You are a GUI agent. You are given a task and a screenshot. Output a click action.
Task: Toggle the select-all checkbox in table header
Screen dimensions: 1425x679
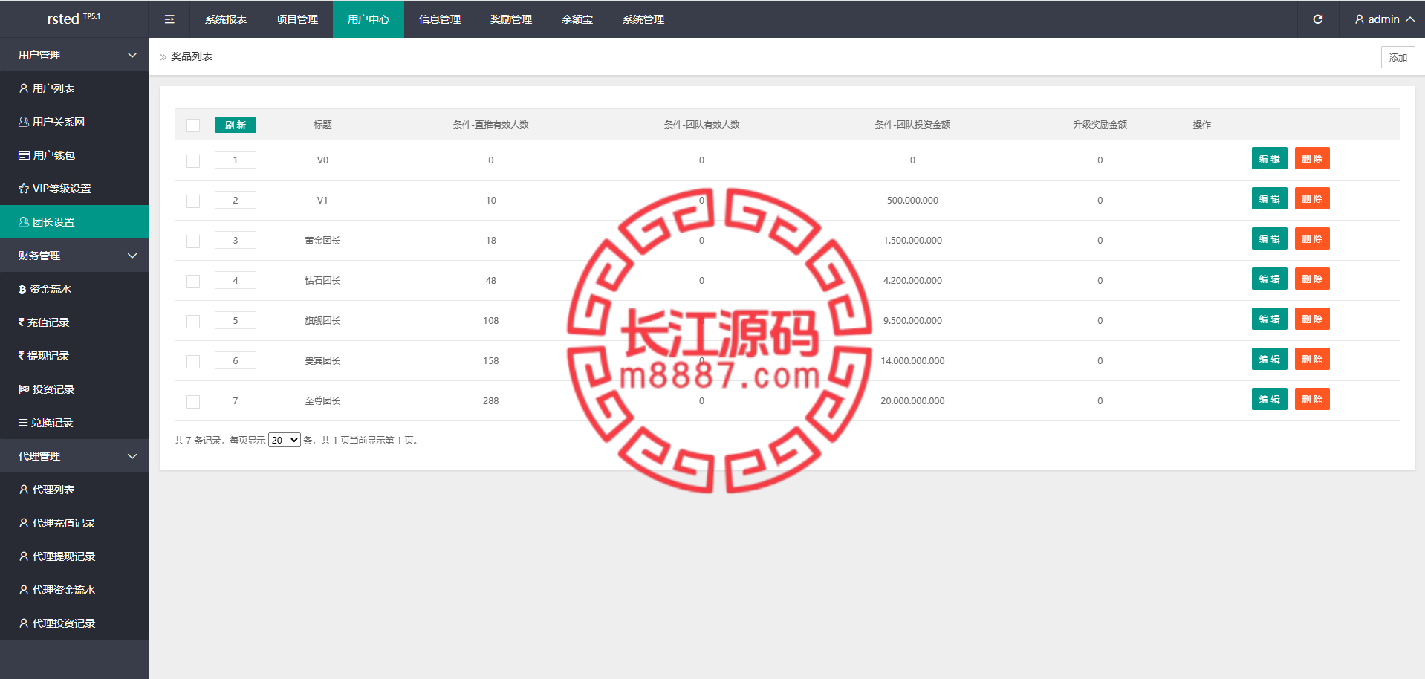point(193,126)
